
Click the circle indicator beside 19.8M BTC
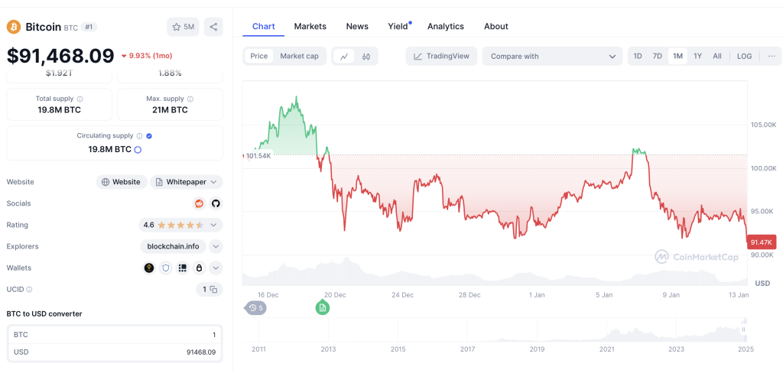138,150
